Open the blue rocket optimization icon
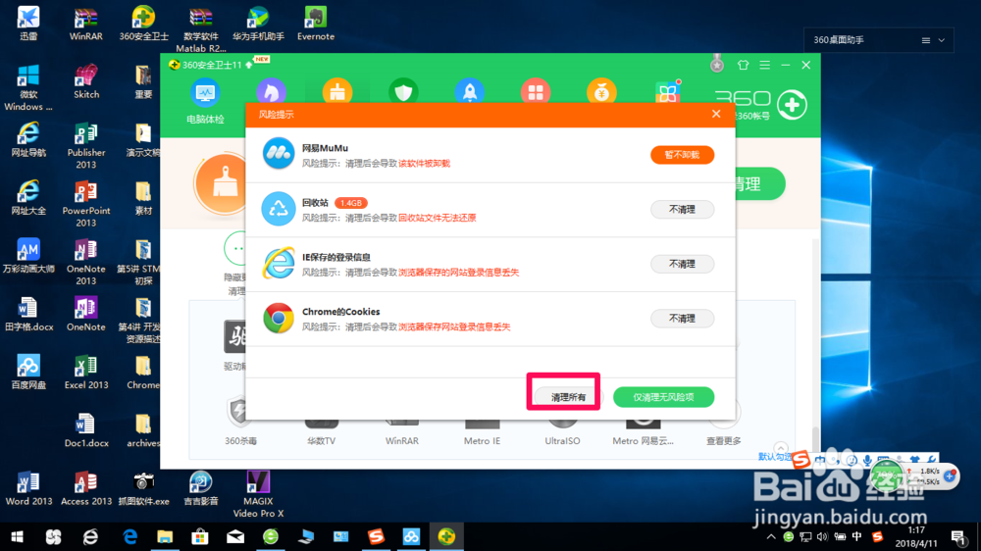Viewport: 981px width, 551px height. (x=470, y=91)
